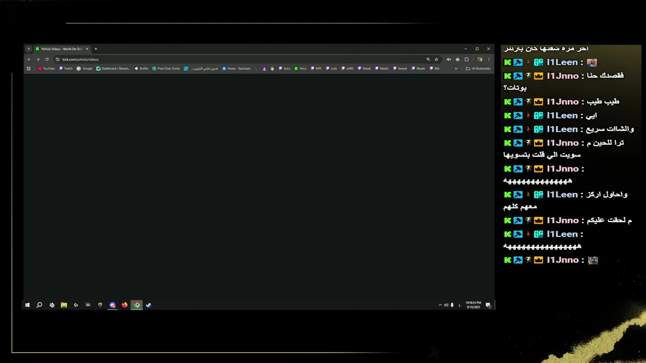Open the Meshz bookmark
Viewport: 646px width, 363px height.
point(382,69)
